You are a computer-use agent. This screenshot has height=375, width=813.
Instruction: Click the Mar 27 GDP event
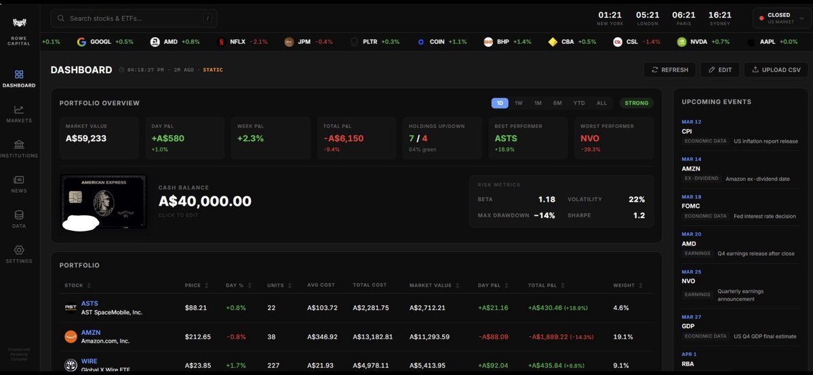[740, 328]
